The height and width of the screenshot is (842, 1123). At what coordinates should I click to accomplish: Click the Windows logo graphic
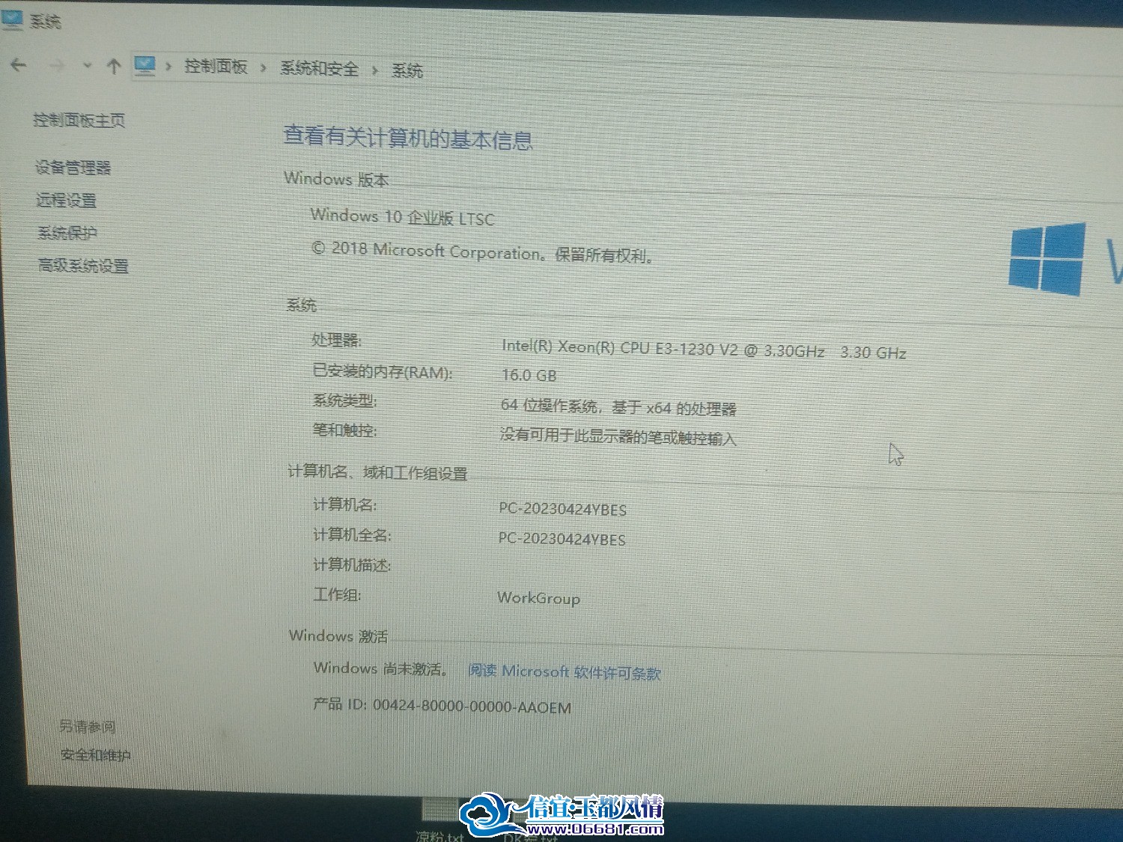(1047, 258)
